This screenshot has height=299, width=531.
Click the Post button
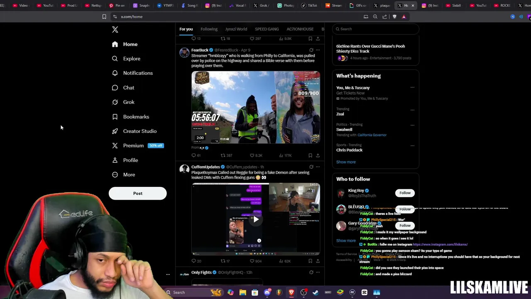pyautogui.click(x=138, y=193)
